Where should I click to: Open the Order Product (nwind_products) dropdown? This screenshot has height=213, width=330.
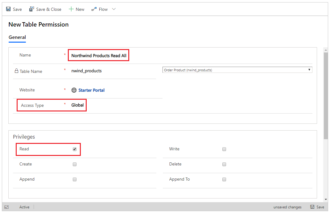237,70
